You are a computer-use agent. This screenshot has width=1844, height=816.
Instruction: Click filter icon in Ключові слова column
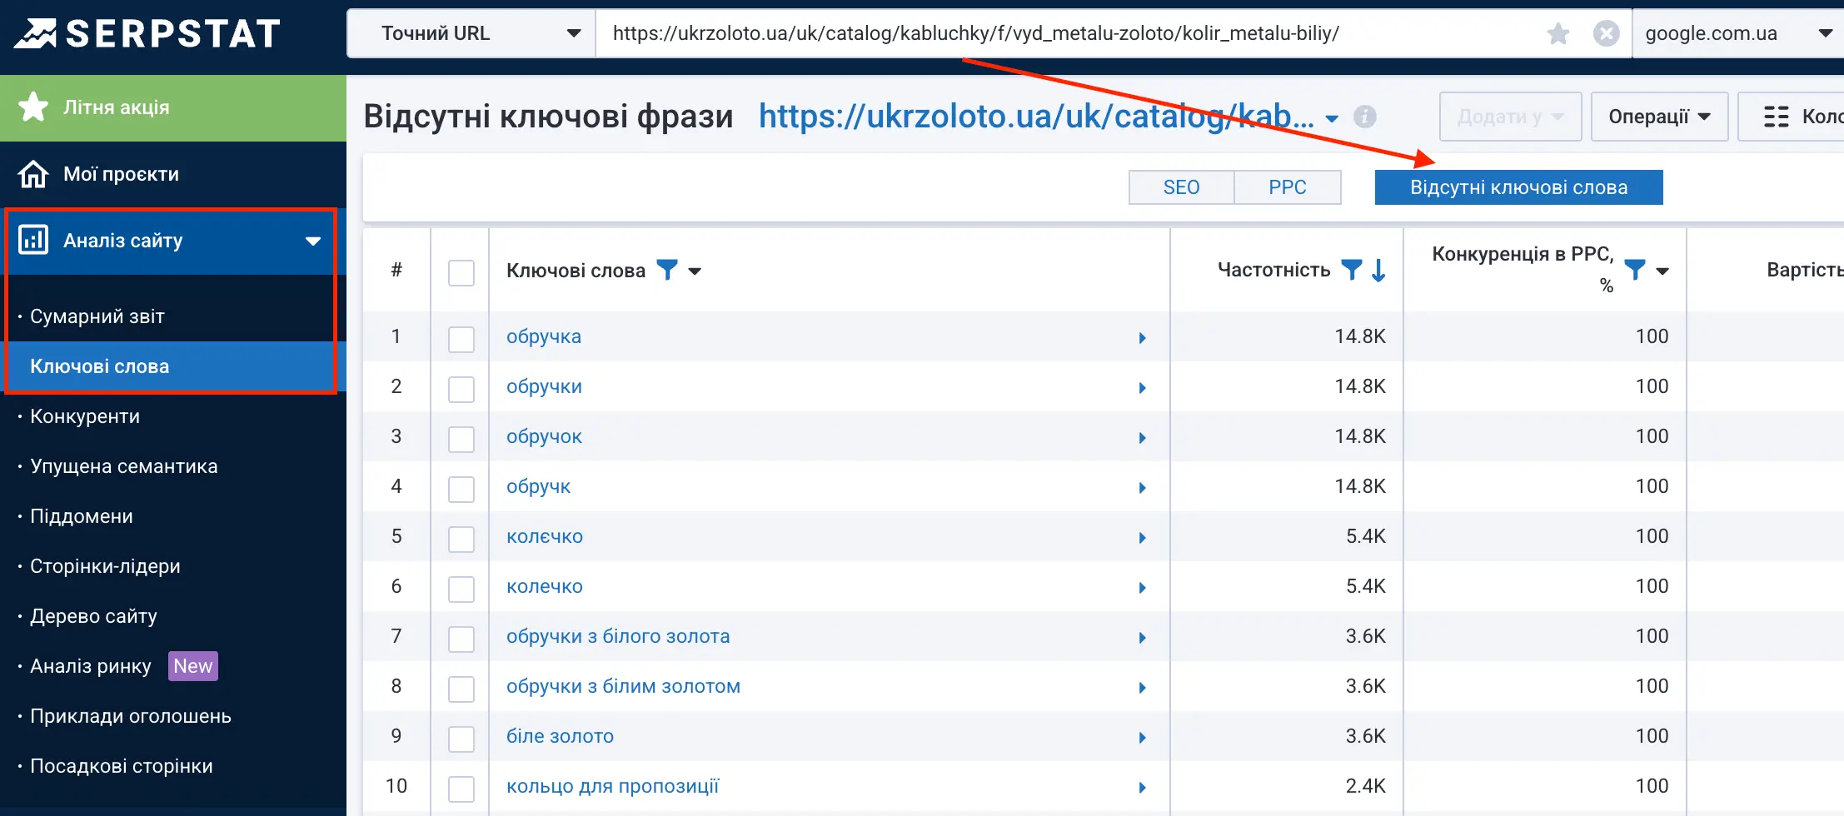click(667, 270)
